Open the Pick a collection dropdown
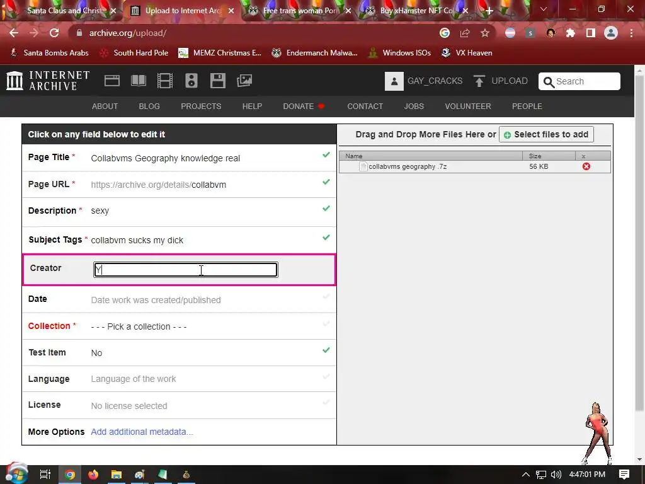The image size is (645, 484). point(179,326)
